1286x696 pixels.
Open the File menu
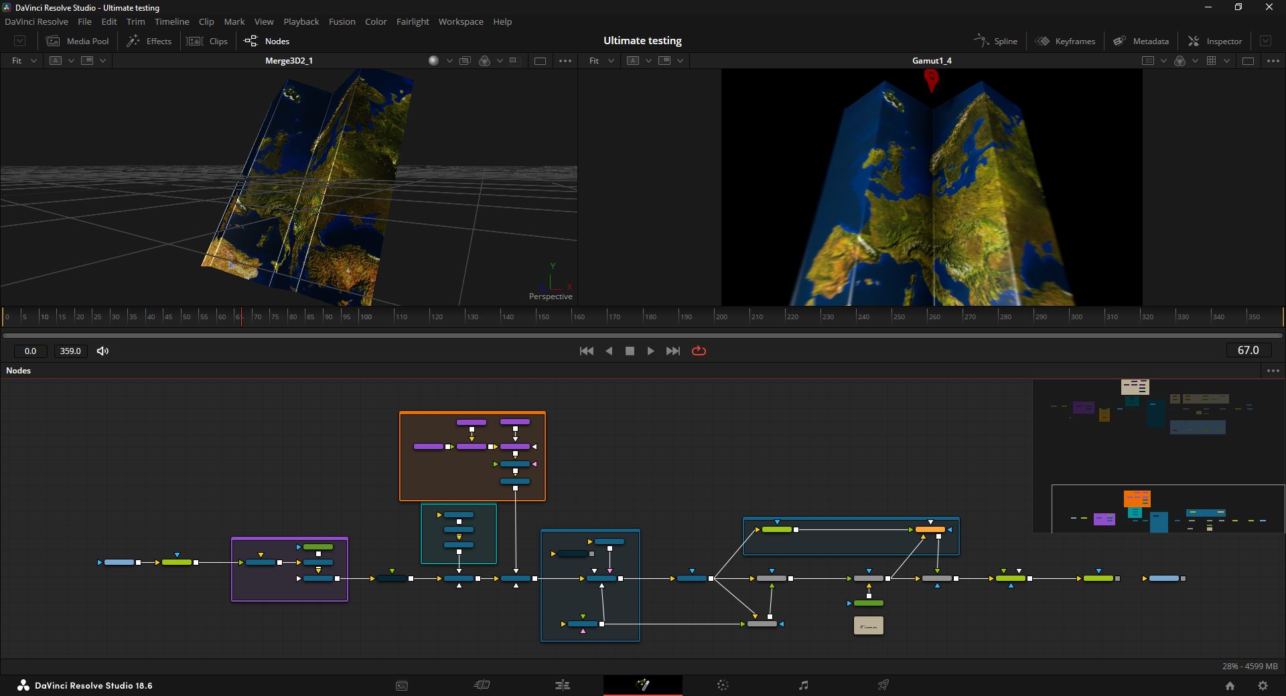[84, 21]
